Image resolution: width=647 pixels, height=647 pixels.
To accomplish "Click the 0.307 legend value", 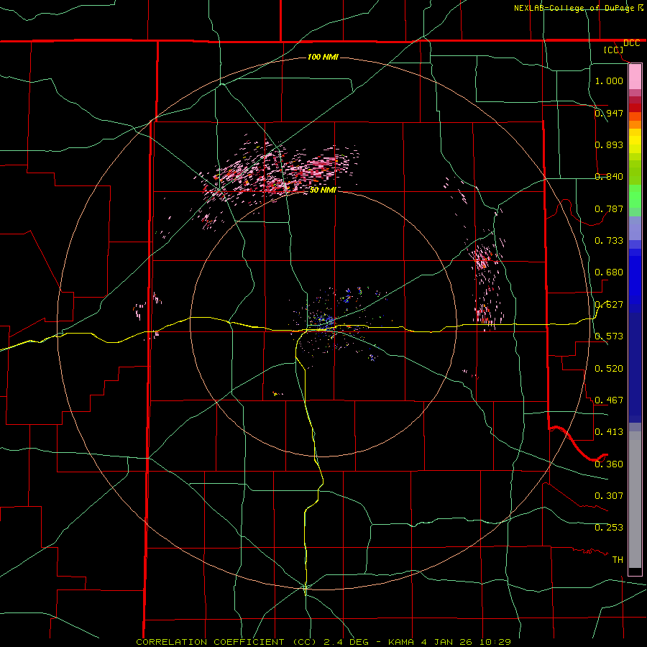I will [x=609, y=496].
